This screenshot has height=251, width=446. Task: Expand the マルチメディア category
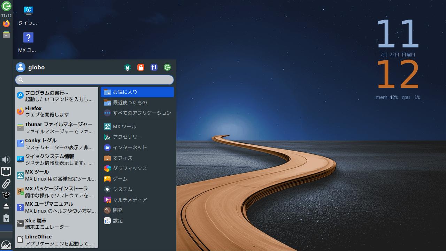click(x=137, y=200)
